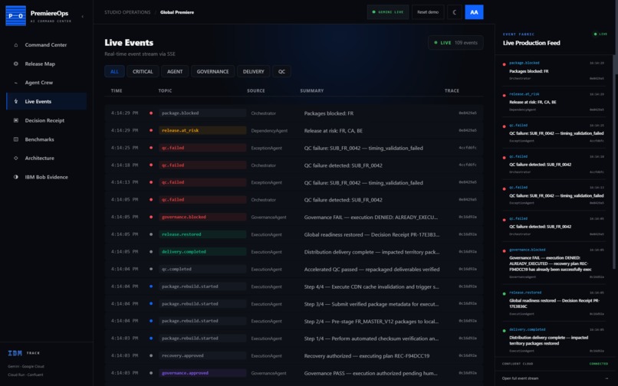Open Benchmarks navigation item
Viewport: 618px width, 386px height.
[x=47, y=139]
